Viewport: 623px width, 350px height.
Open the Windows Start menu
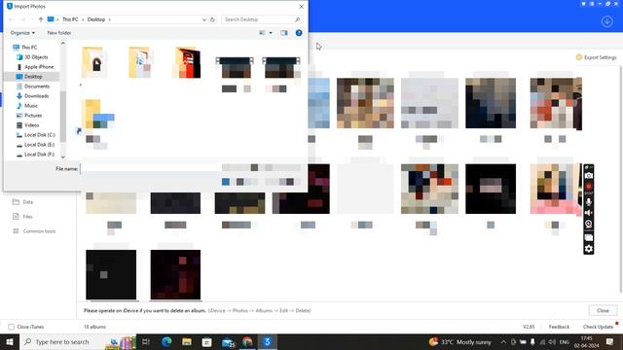10,342
